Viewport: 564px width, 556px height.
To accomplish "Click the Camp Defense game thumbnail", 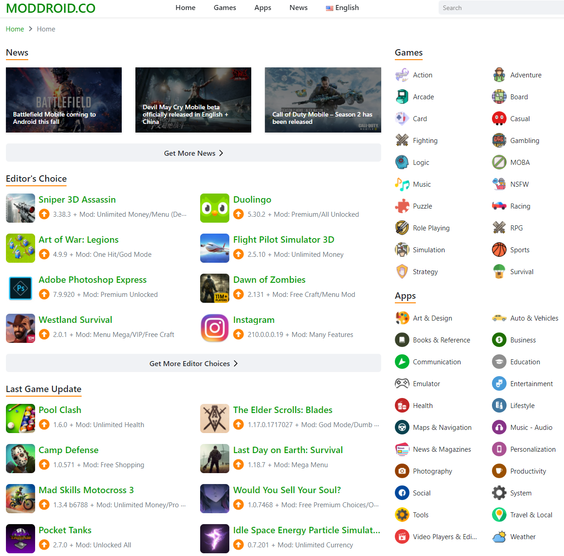I will point(21,459).
